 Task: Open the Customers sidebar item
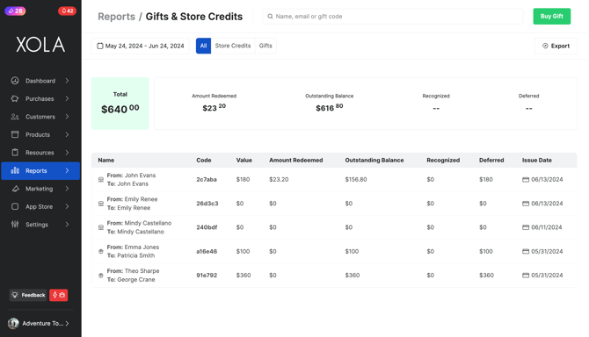tap(40, 117)
